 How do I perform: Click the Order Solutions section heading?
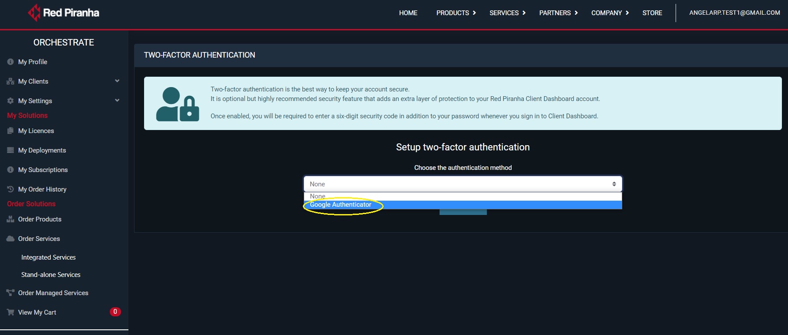click(31, 204)
